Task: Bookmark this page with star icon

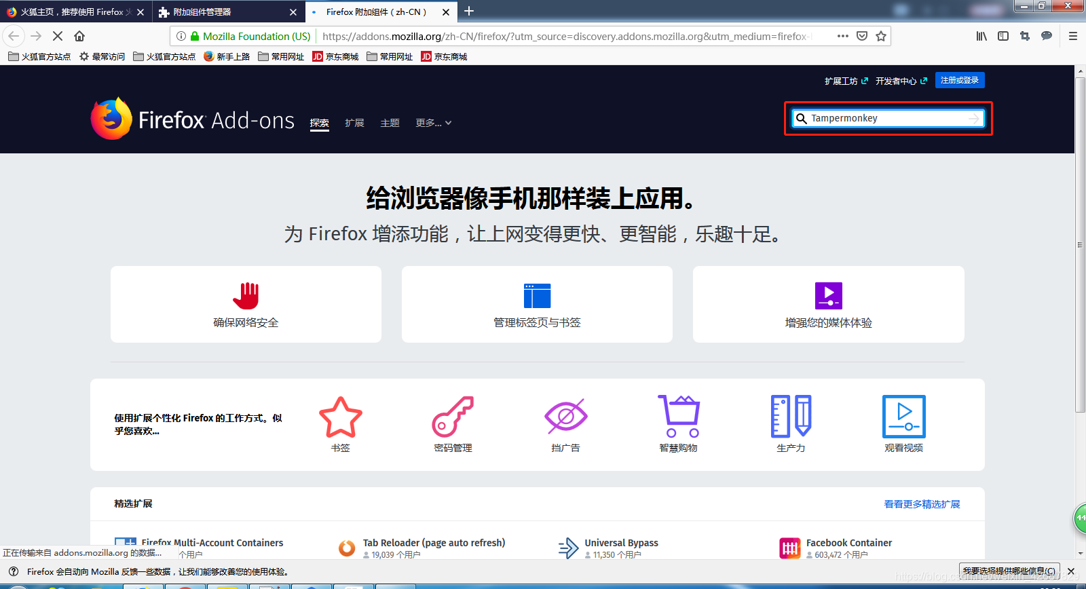Action: click(x=881, y=36)
